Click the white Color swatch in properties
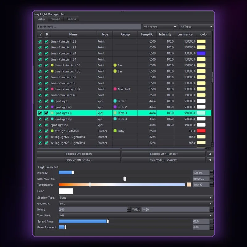The image size is (247, 247). [66, 191]
